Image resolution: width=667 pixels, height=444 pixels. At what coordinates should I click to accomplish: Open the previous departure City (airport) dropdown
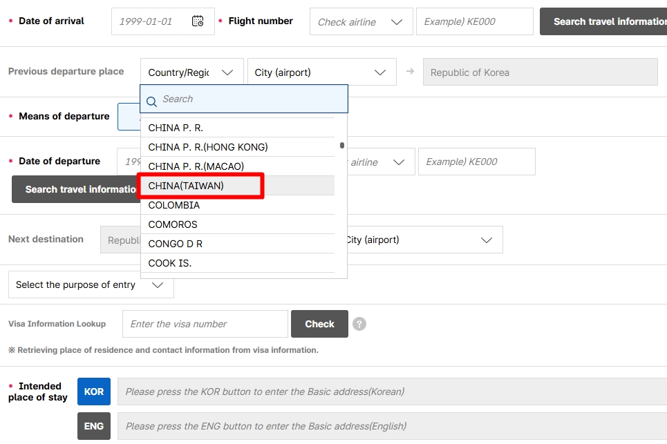[x=321, y=73]
